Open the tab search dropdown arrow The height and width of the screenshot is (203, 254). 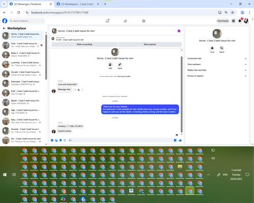(4, 4)
